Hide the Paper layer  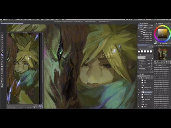coord(138,107)
